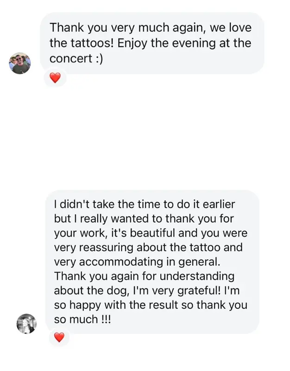Select the long message bubble mentioning the dog

click(153, 262)
